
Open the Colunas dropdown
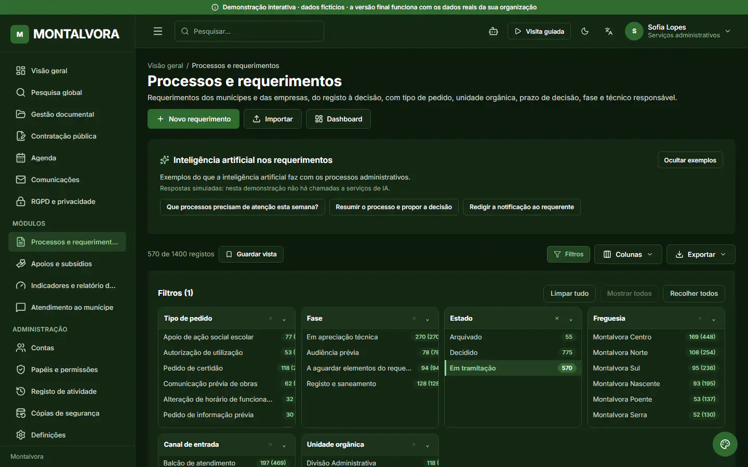(x=628, y=254)
